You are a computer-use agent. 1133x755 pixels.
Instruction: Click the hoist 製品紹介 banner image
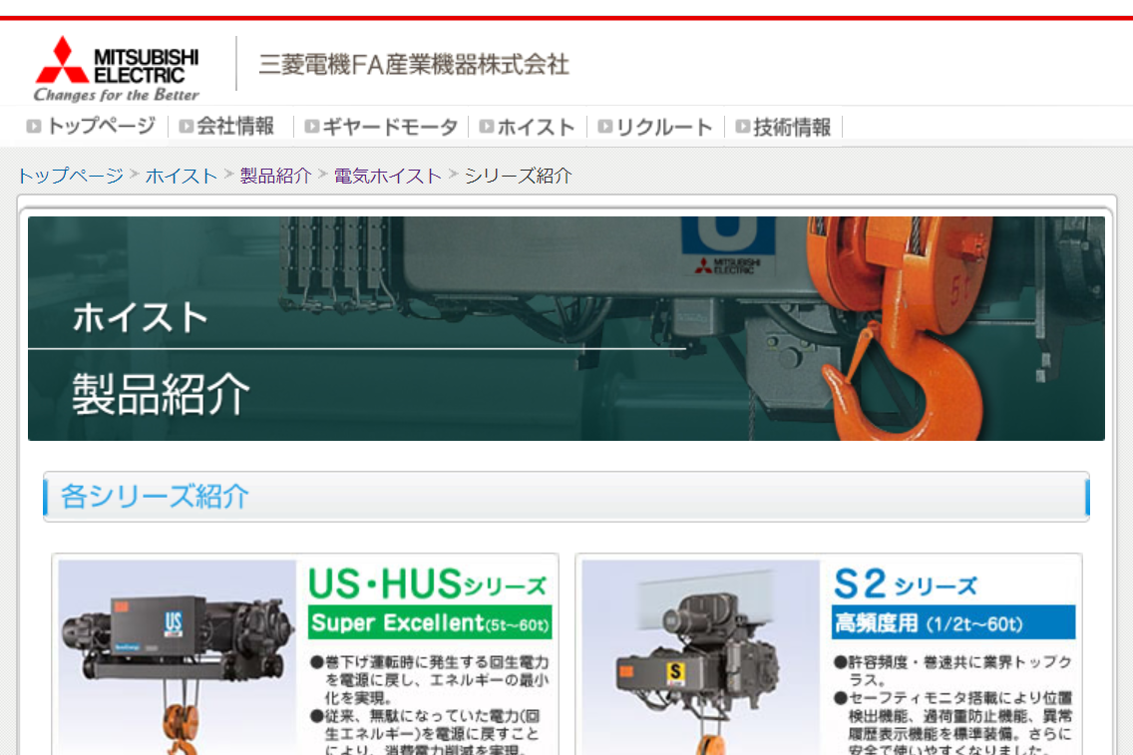coord(566,328)
